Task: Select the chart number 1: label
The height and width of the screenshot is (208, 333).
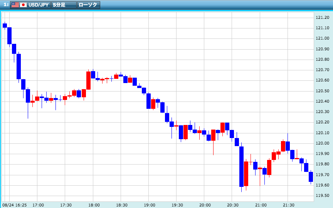Action: point(6,5)
